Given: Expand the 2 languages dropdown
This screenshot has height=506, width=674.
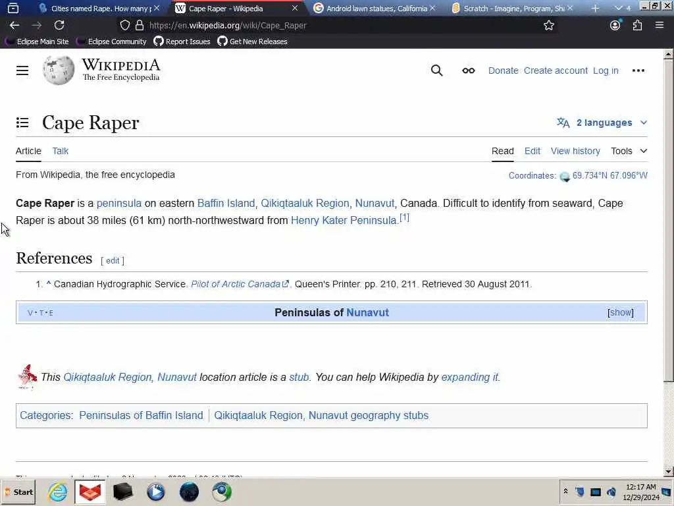Looking at the screenshot, I should click(602, 123).
